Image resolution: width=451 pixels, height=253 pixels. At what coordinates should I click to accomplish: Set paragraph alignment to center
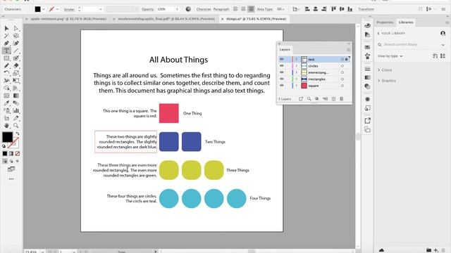pos(243,9)
